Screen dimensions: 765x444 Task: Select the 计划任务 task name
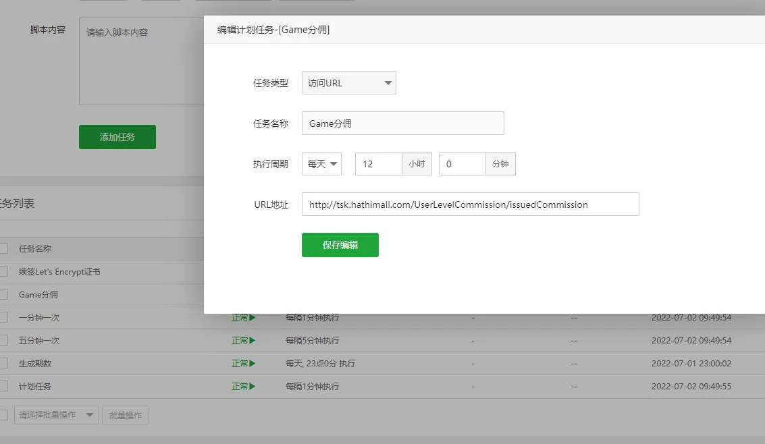point(35,386)
